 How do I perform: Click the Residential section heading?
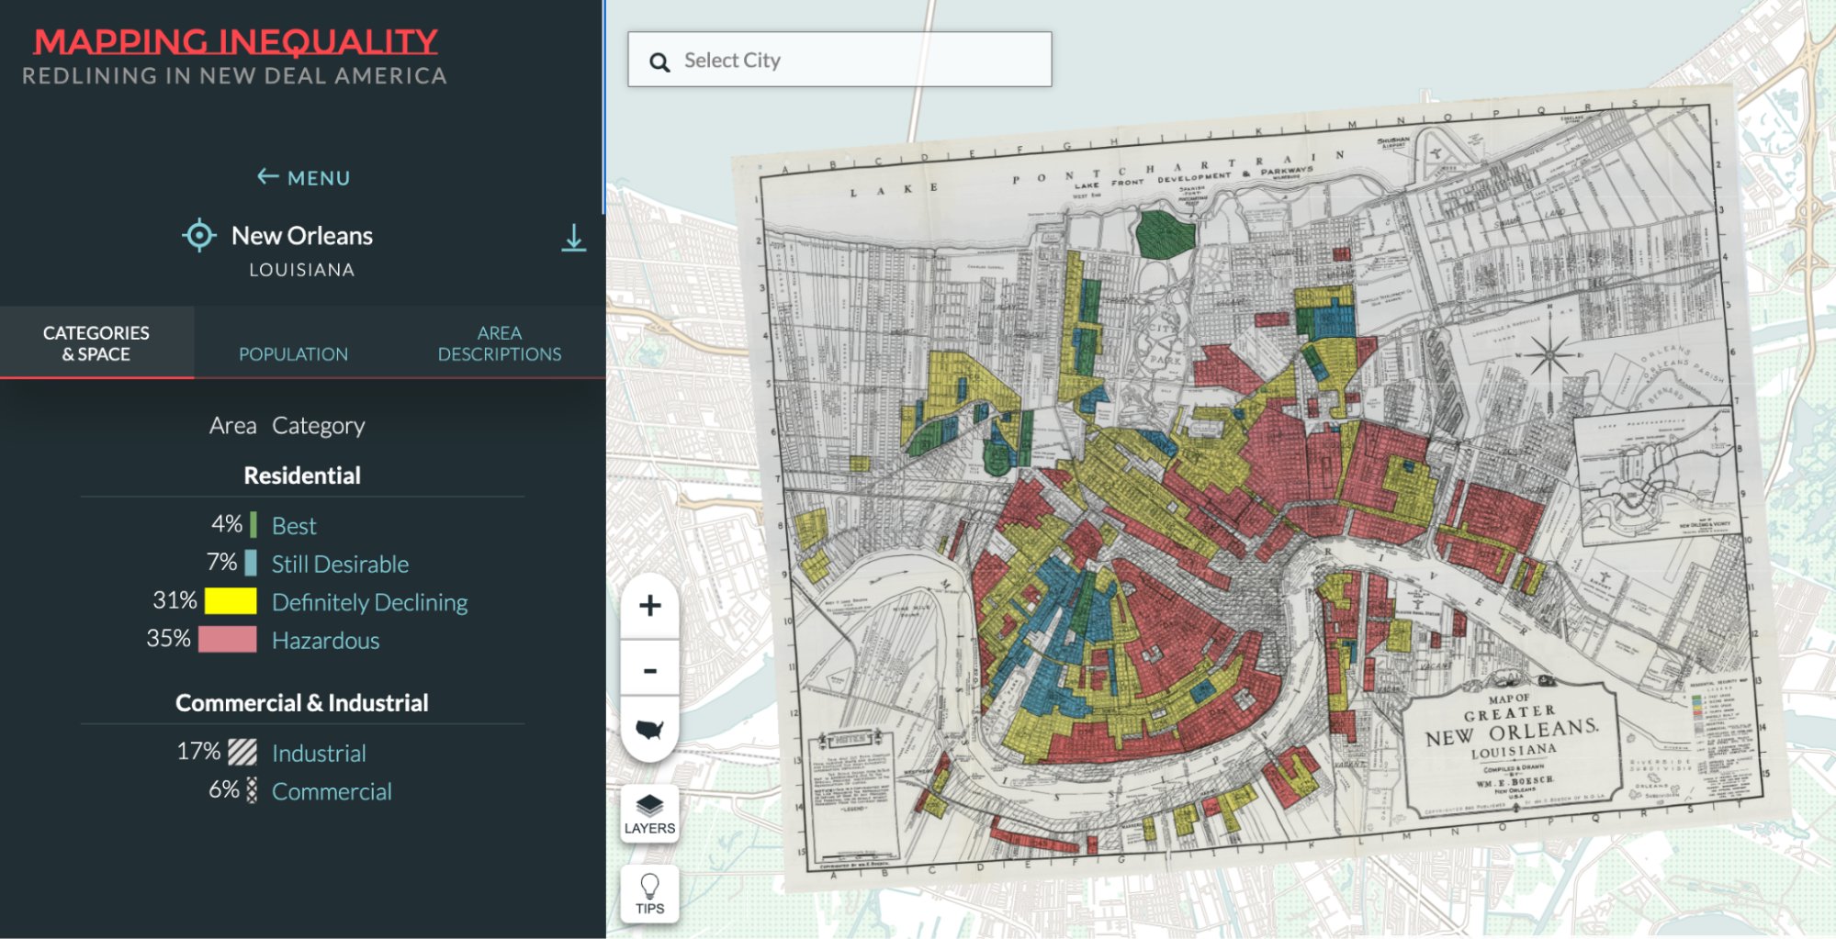[302, 475]
